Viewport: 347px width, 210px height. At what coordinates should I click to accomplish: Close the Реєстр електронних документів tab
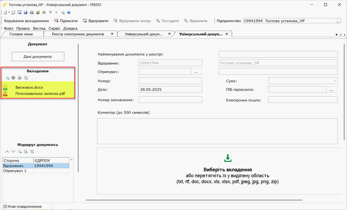pos(112,34)
